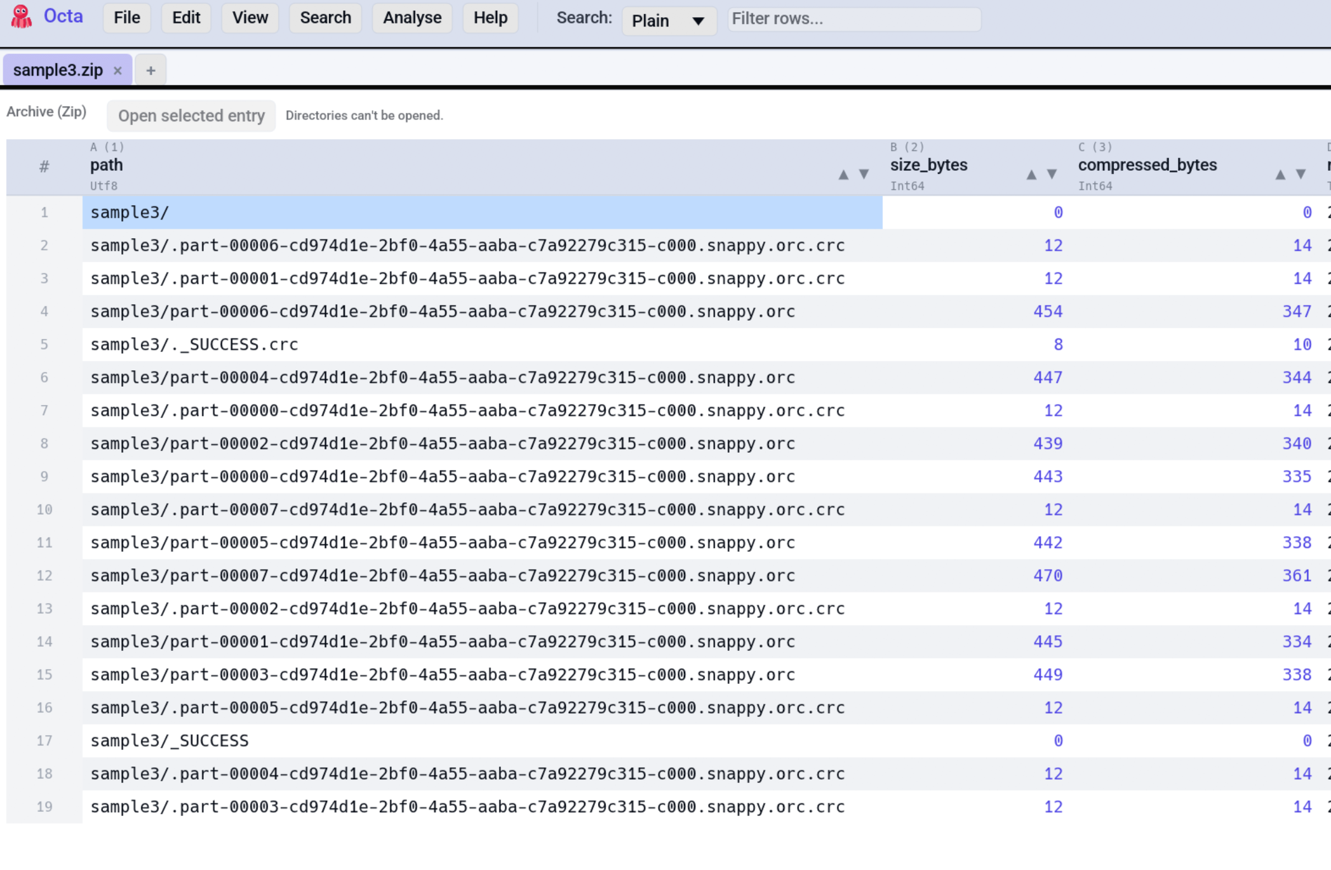
Task: Close the sample3.zip tab
Action: (117, 70)
